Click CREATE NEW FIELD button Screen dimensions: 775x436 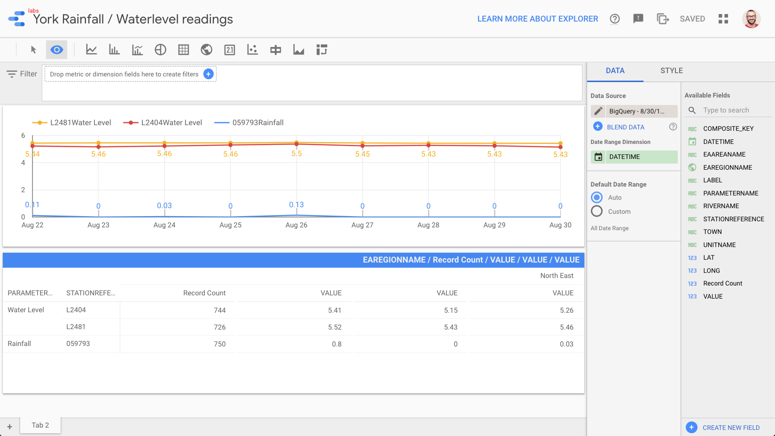pos(730,428)
